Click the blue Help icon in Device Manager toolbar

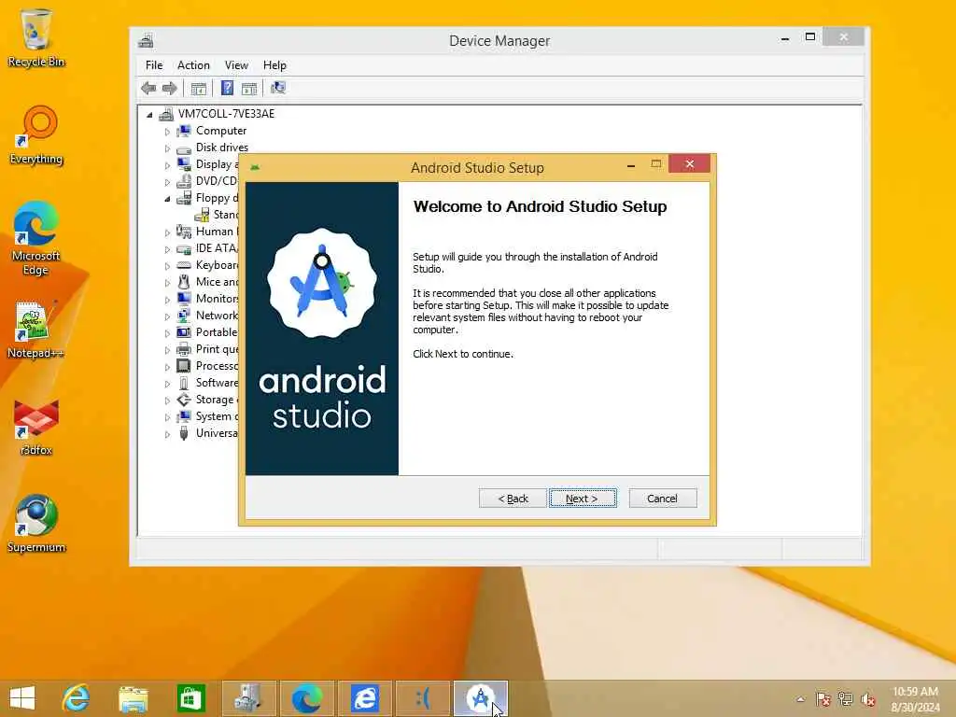click(x=227, y=89)
